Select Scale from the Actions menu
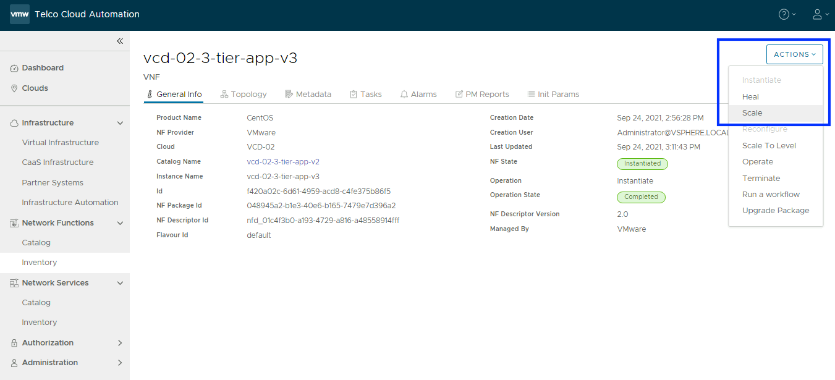835x380 pixels. point(752,113)
